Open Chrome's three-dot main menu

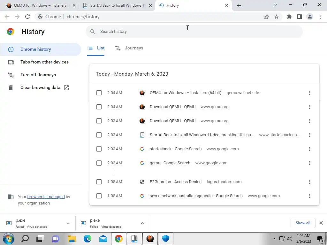320,17
